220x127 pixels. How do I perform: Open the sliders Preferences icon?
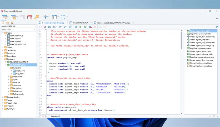[46, 17]
